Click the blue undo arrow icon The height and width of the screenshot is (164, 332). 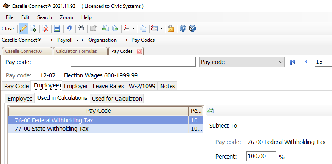coord(69,28)
